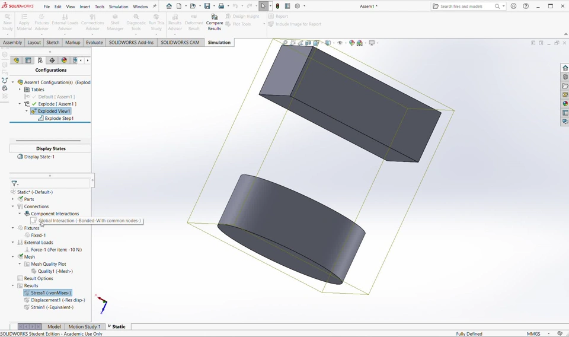Select Stress1 (-vonMises-) result plot

click(47, 293)
